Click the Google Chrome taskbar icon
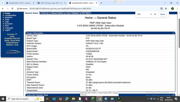Image resolution: width=180 pixels, height=102 pixels. click(99, 99)
